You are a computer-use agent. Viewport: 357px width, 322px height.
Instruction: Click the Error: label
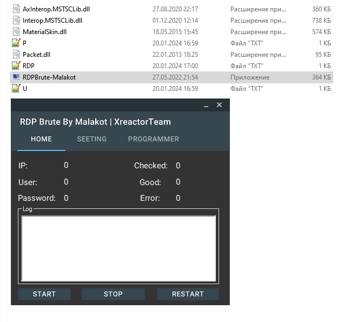150,198
